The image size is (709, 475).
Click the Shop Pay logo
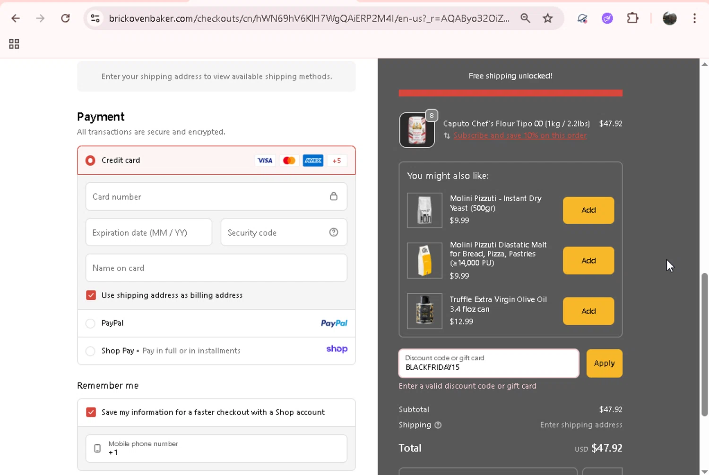click(x=337, y=349)
